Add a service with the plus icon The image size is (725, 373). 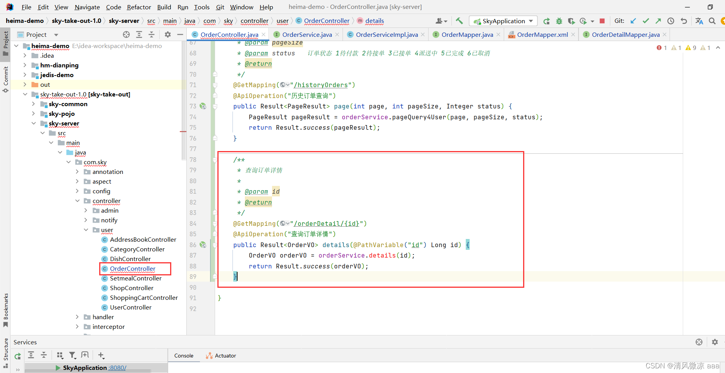point(101,355)
